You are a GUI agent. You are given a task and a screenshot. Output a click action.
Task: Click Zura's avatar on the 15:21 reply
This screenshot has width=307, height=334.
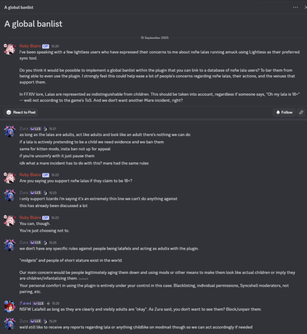[x=9, y=131]
